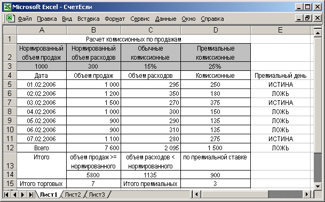Click the 'Обычные комиссионные' header cell
325x202 pixels.
point(150,53)
